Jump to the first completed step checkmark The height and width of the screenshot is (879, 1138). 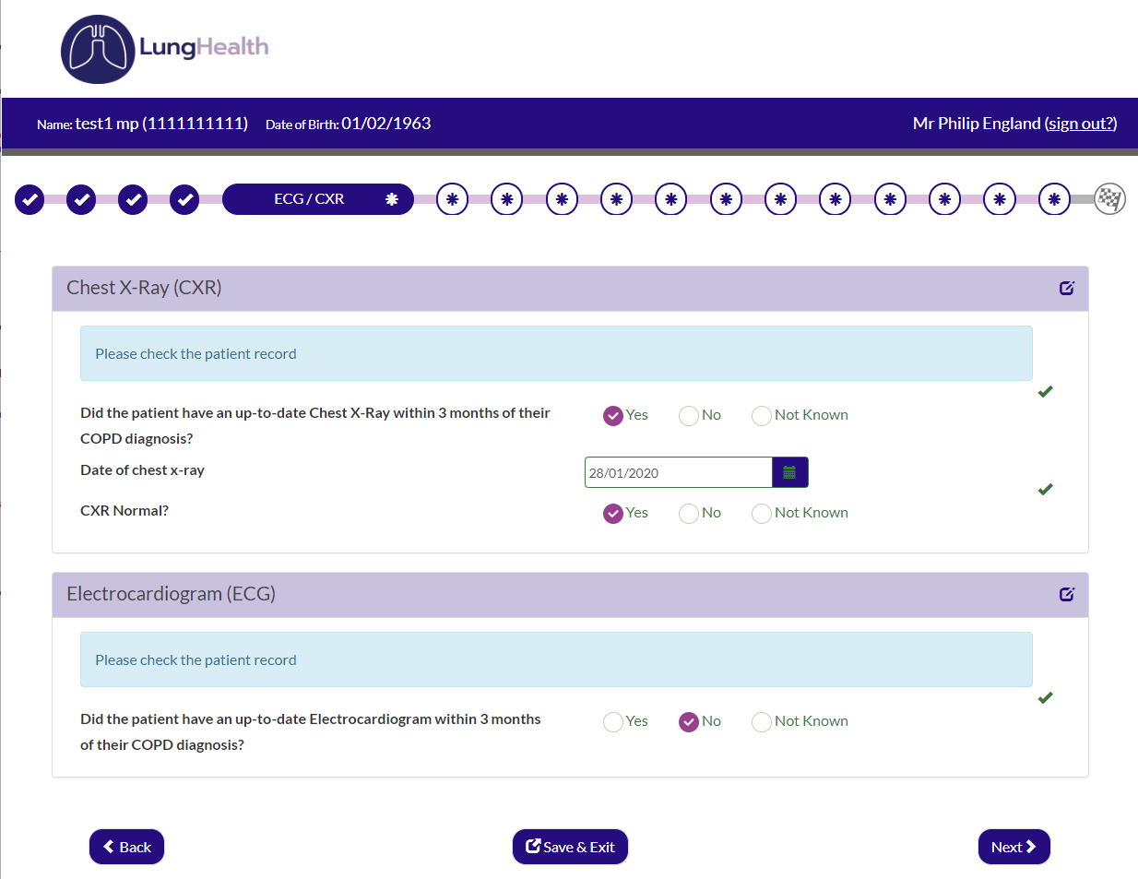click(x=30, y=199)
